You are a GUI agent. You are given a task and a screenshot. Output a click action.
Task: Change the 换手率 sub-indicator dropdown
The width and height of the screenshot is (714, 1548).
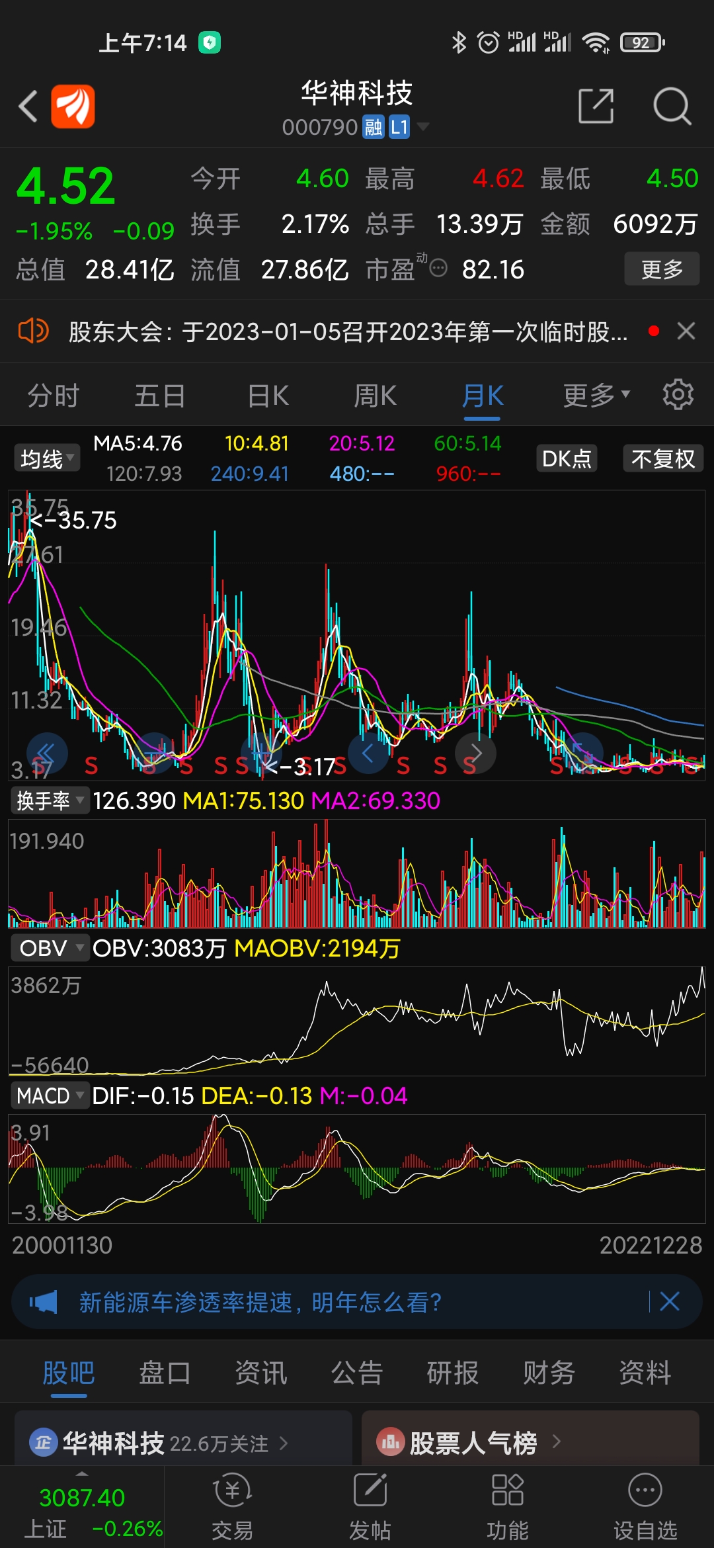(x=50, y=800)
